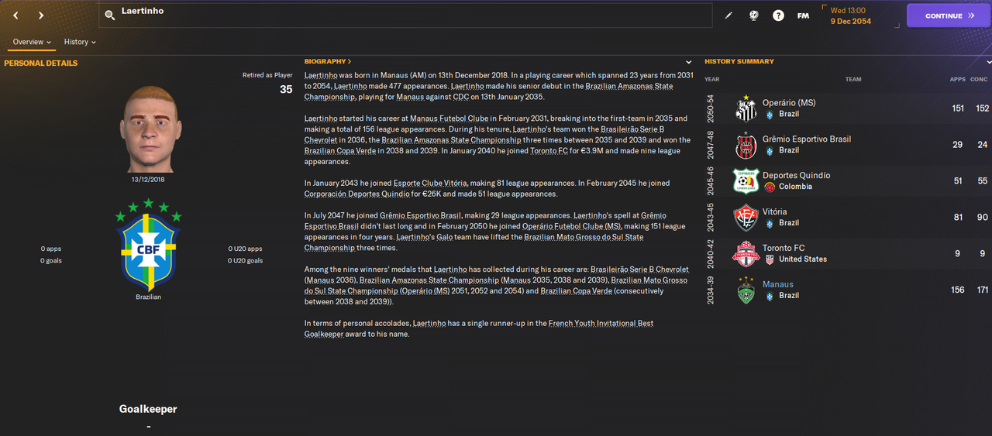
Task: Click the search magnifier icon
Action: point(110,15)
